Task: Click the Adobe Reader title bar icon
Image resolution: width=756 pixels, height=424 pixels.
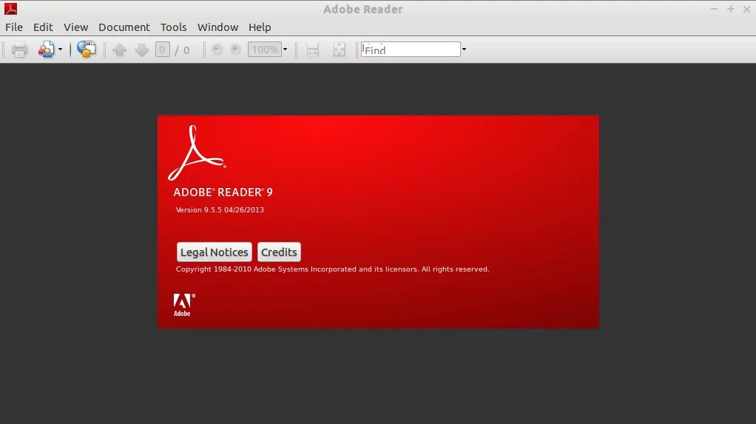Action: (10, 9)
